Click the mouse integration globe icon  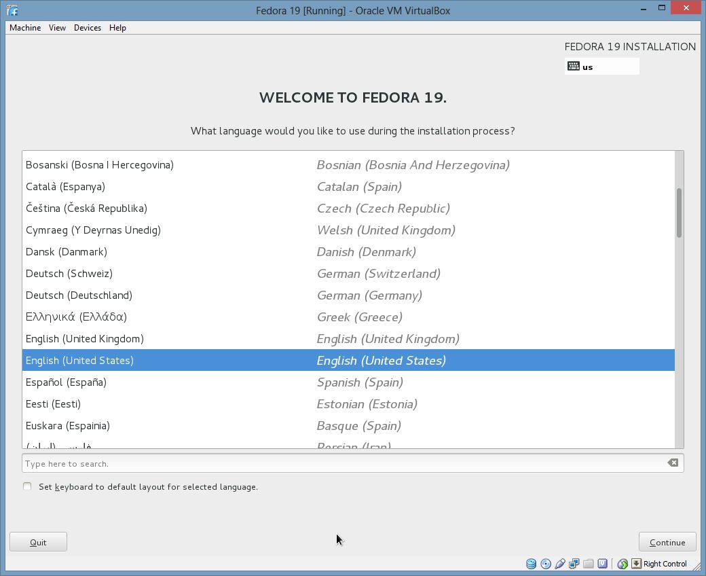click(x=623, y=563)
